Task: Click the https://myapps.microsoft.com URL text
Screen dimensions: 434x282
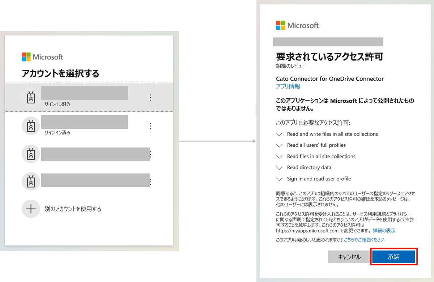Action: [x=307, y=230]
